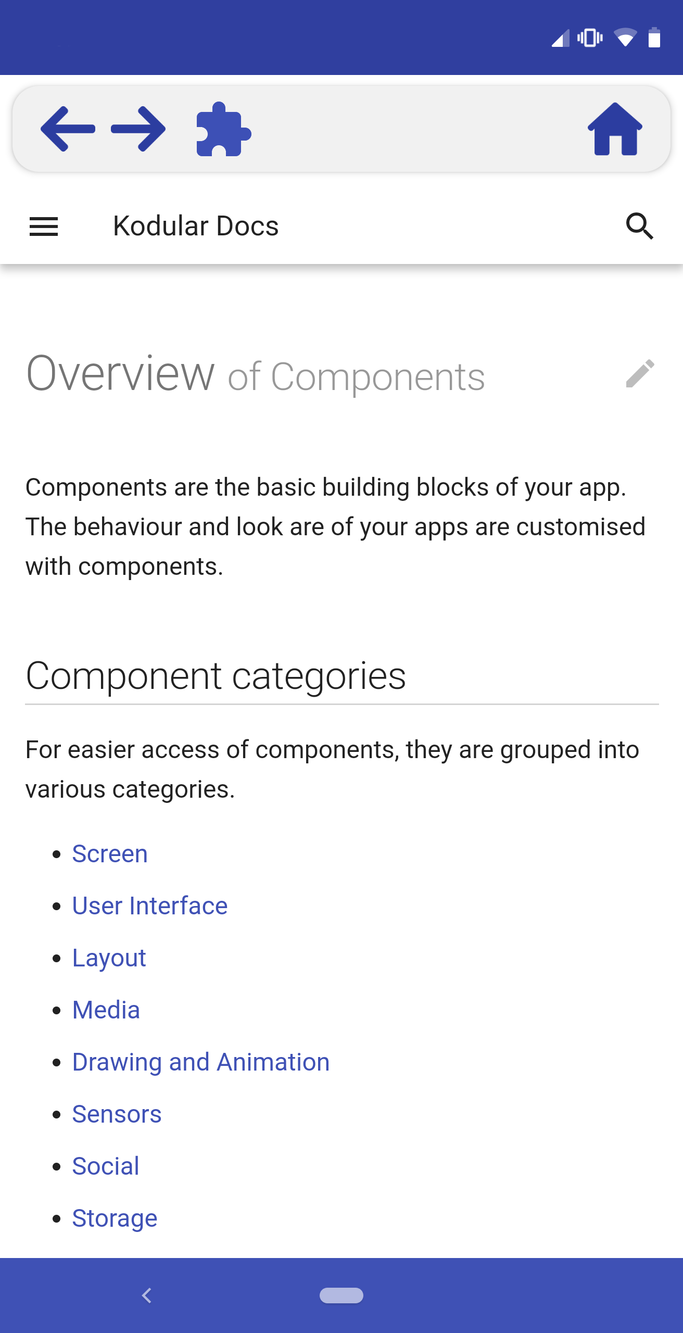The height and width of the screenshot is (1333, 683).
Task: Open the Screen category link
Action: click(x=110, y=854)
